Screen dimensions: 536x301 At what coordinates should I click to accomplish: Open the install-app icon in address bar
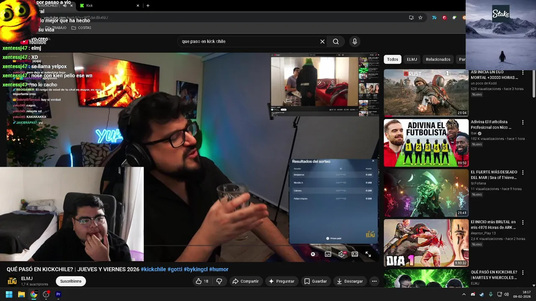click(x=411, y=18)
